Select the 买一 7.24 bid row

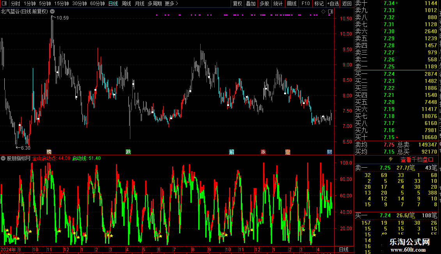396,74
